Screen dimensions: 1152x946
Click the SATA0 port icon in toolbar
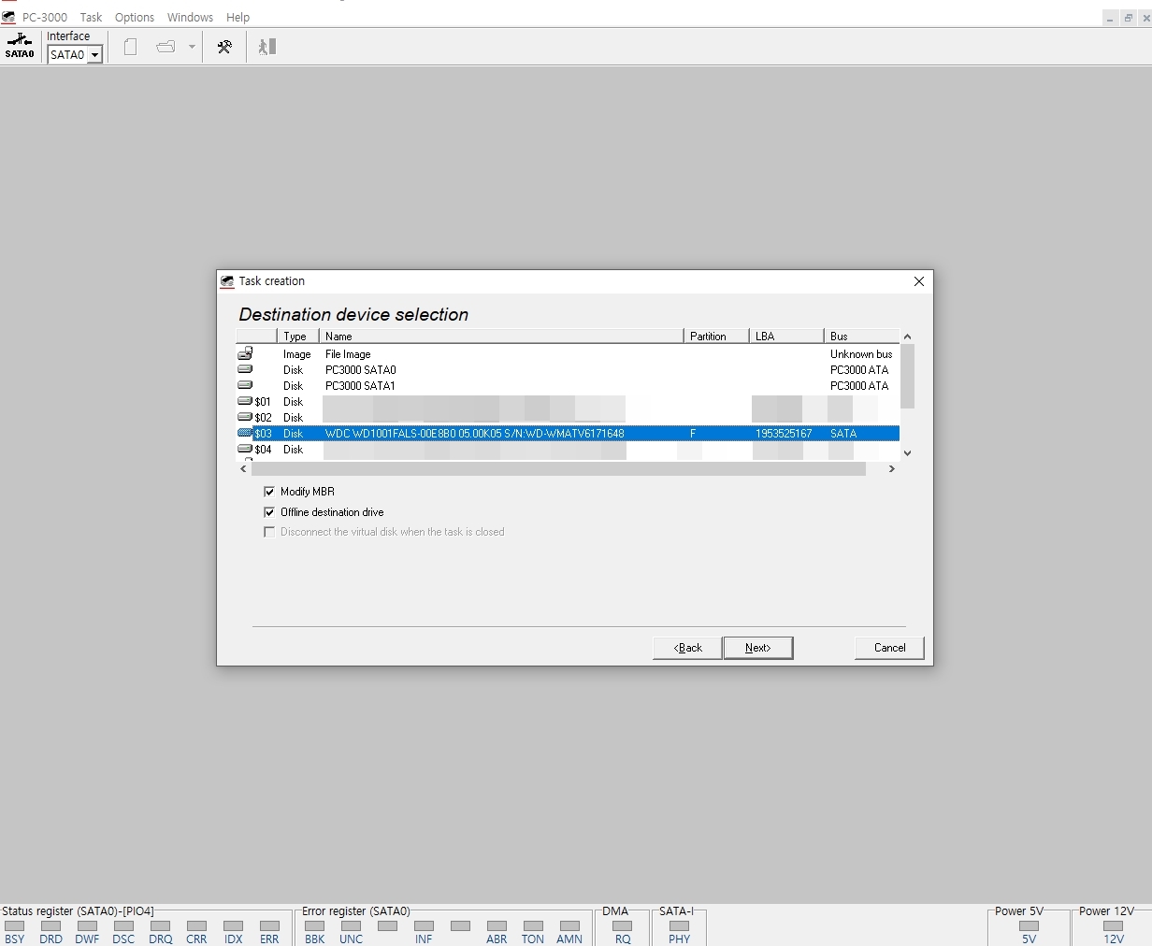tap(20, 47)
